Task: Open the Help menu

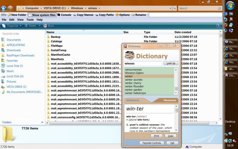Action: coord(39,20)
